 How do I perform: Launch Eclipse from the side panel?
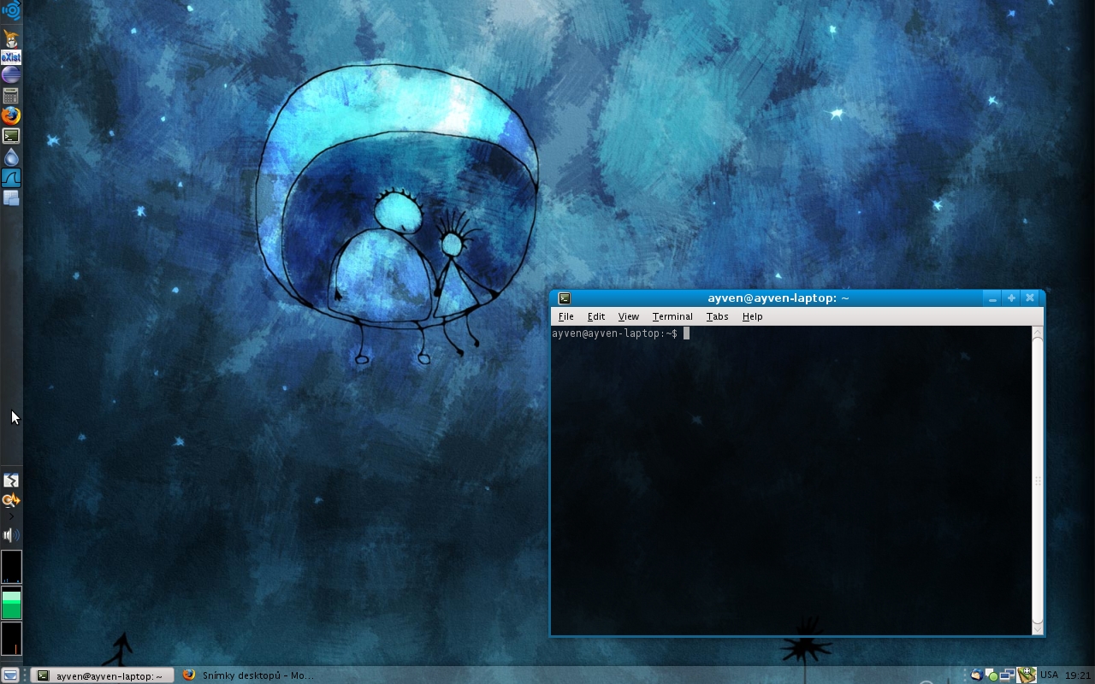(10, 75)
